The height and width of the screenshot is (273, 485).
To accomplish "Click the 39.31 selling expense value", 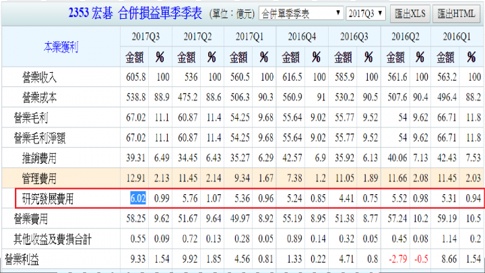I will click(136, 158).
